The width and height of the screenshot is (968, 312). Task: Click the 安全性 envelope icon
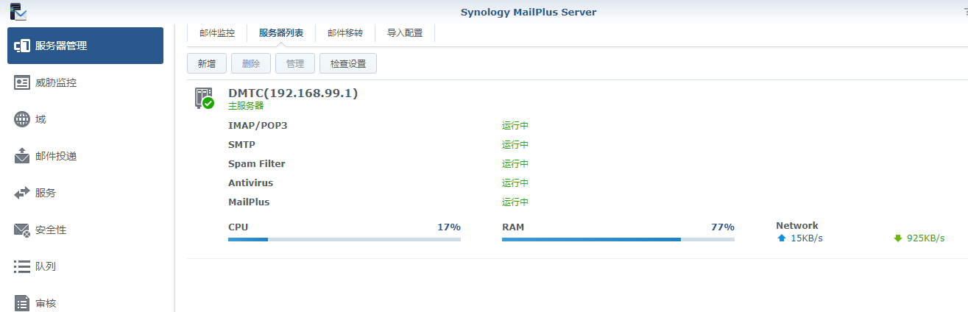(22, 230)
